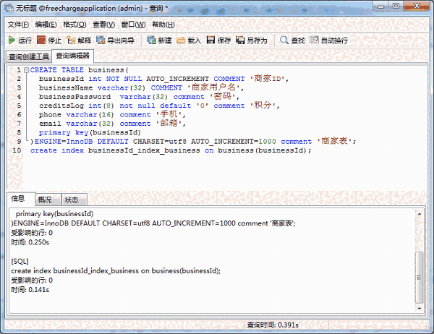Run the query with 运行 button
Screen dimensions: 434x334
tap(20, 40)
